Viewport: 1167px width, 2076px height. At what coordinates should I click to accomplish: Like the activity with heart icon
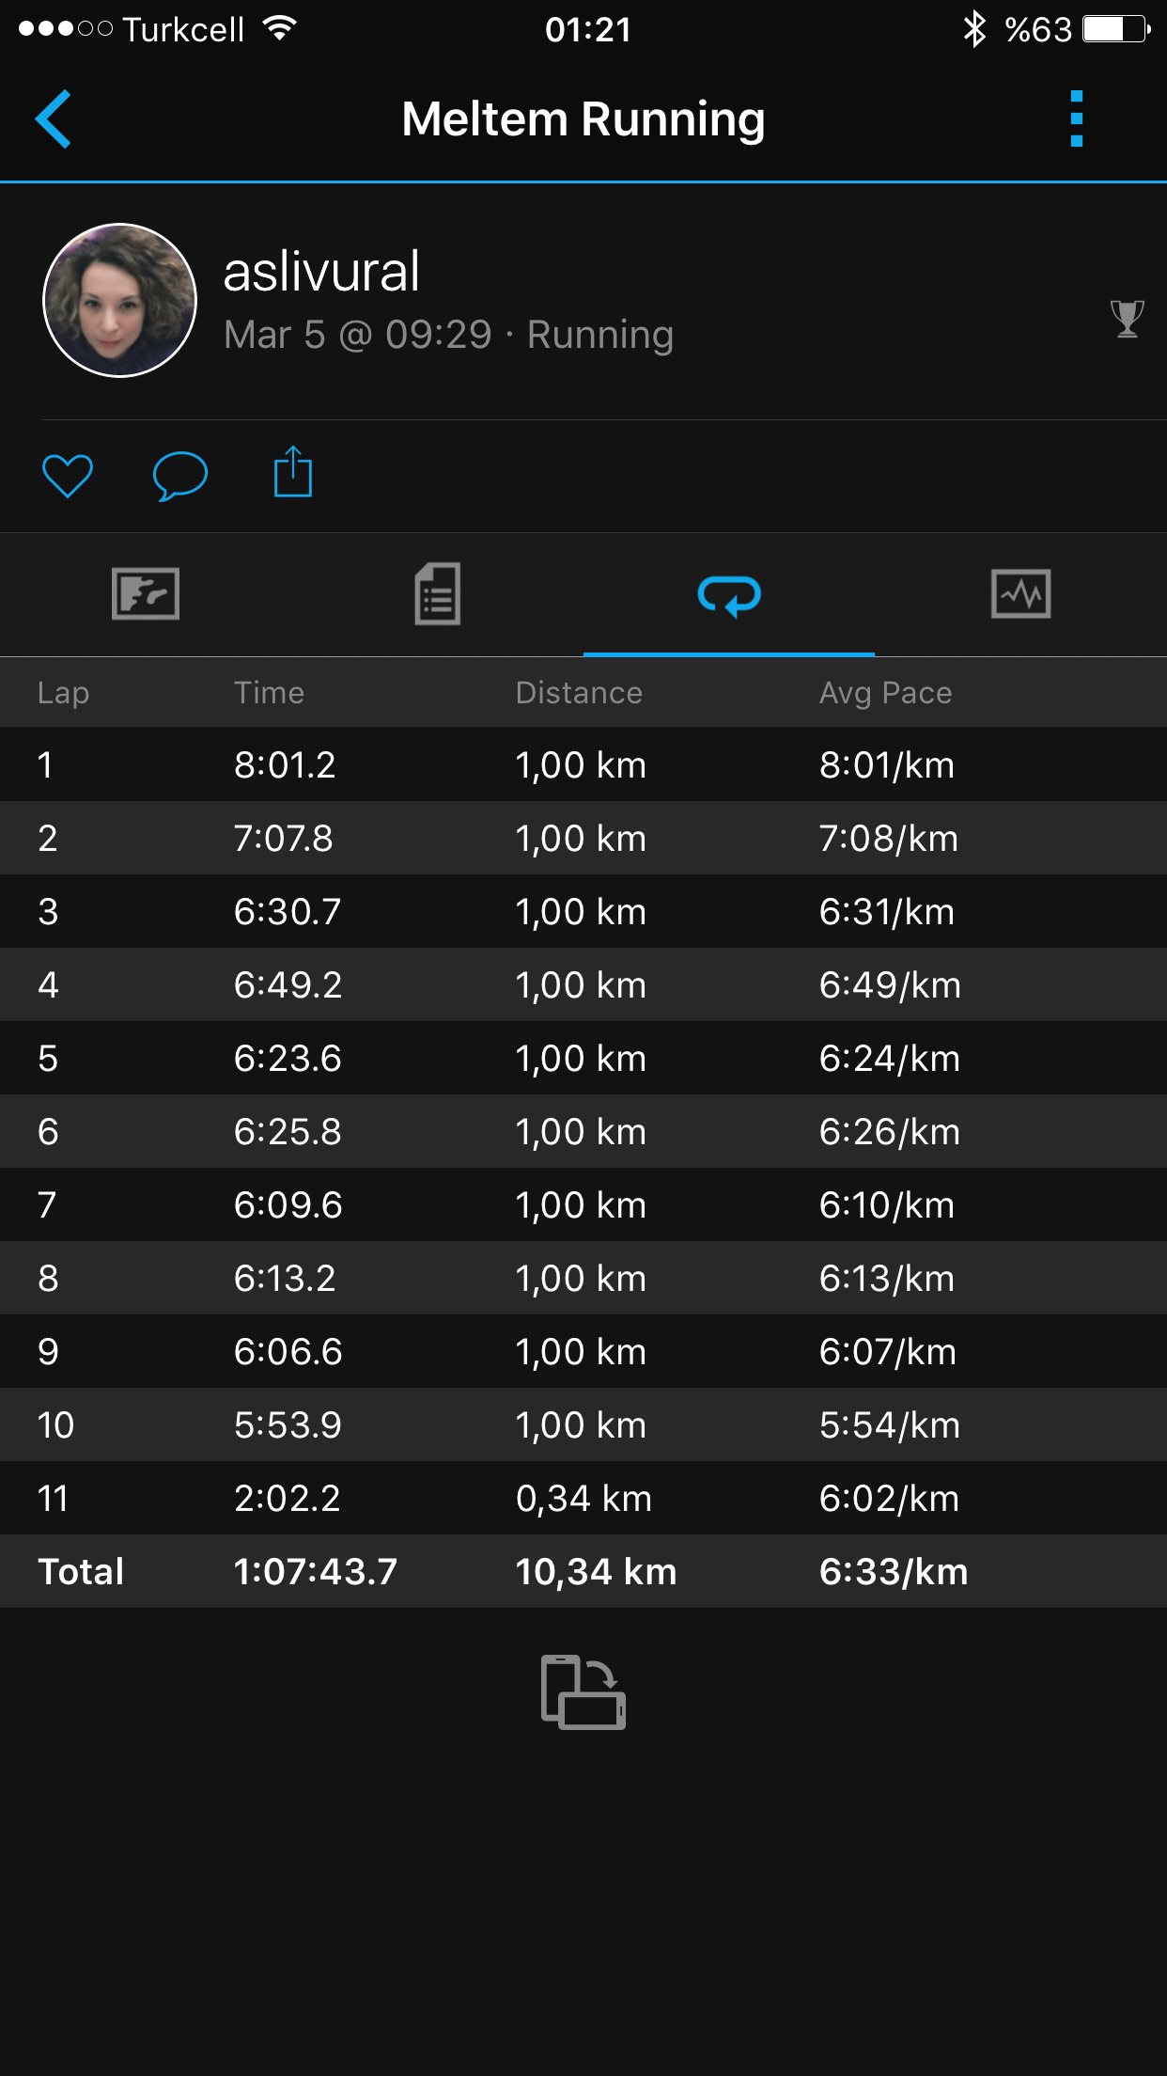[68, 475]
